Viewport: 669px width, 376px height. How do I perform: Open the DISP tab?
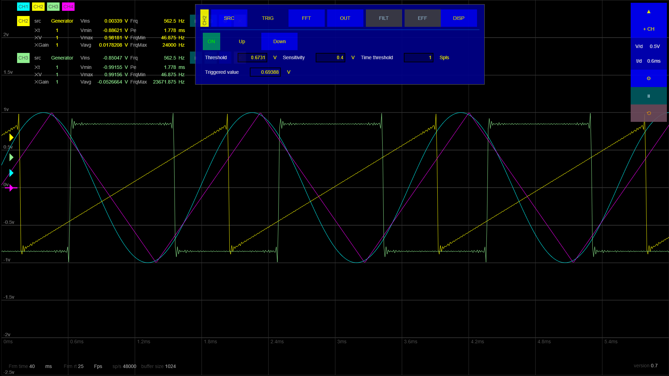pyautogui.click(x=459, y=18)
